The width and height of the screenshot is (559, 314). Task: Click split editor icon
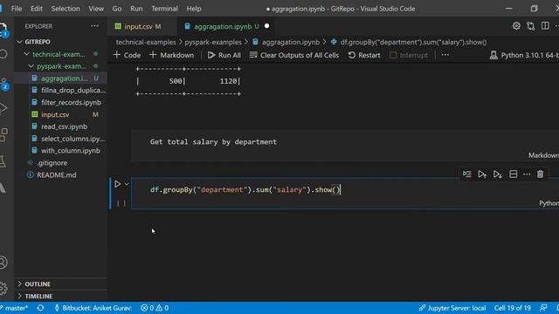pyautogui.click(x=545, y=26)
